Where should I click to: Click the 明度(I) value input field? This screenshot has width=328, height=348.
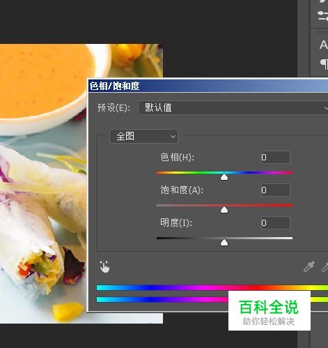[276, 223]
